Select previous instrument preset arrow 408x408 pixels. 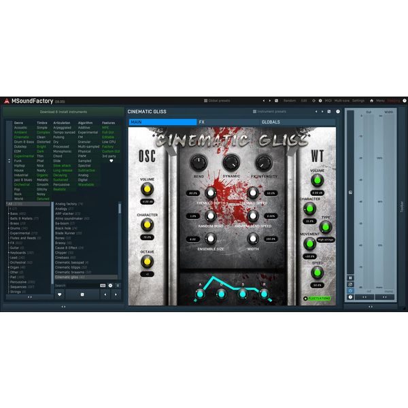pyautogui.click(x=316, y=112)
